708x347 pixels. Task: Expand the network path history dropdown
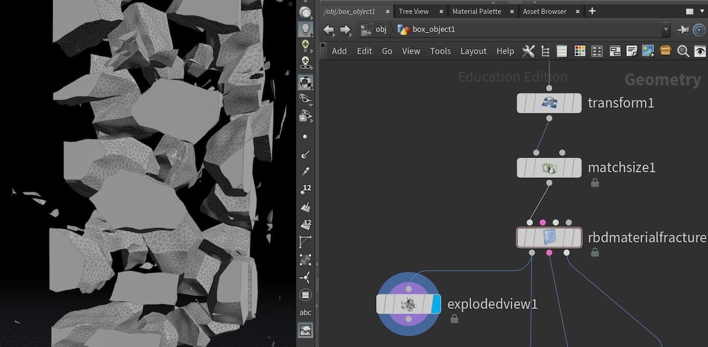point(666,30)
